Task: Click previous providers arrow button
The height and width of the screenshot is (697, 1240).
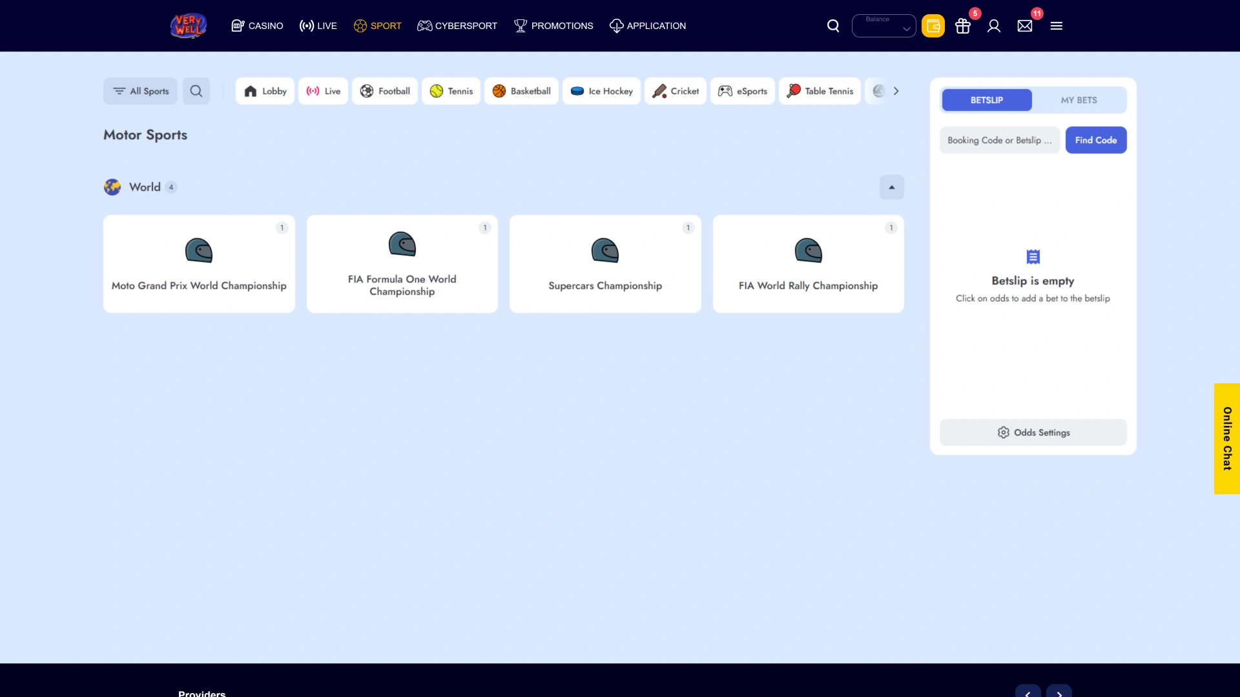Action: click(x=1028, y=692)
